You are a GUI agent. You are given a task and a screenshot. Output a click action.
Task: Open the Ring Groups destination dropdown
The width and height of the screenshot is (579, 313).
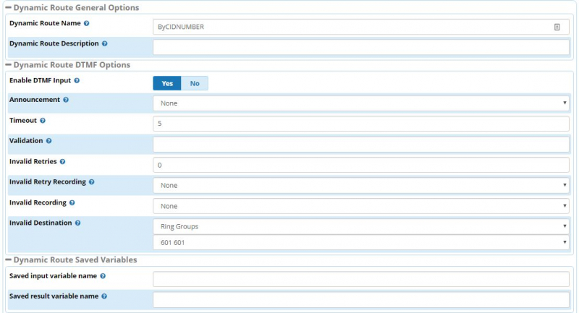360,226
